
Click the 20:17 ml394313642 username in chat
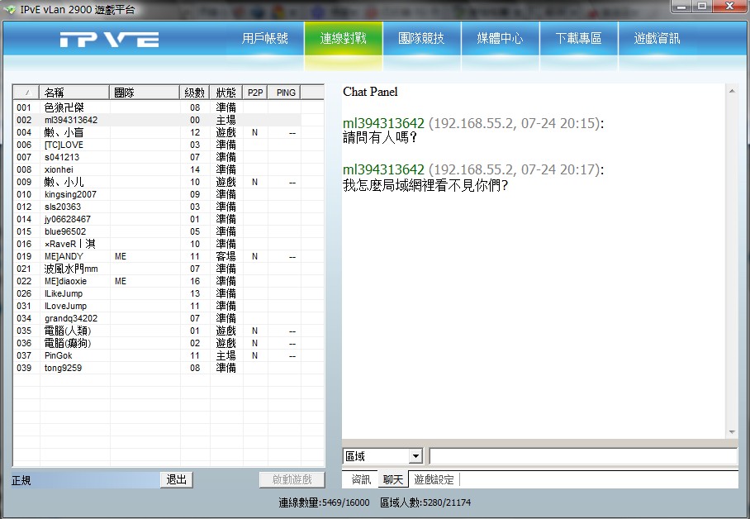click(x=383, y=169)
